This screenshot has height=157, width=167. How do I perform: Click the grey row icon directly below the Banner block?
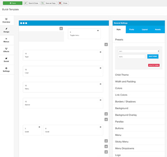coord(106,114)
